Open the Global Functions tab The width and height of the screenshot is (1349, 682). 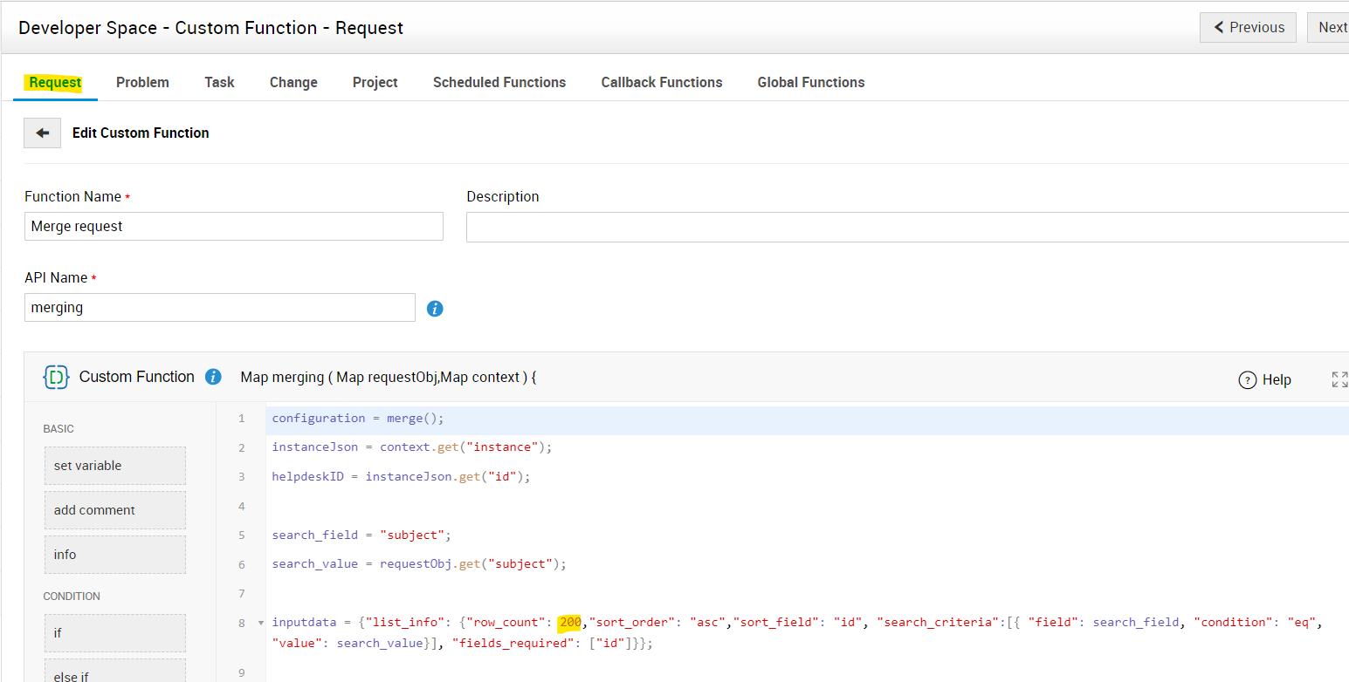pyautogui.click(x=811, y=83)
